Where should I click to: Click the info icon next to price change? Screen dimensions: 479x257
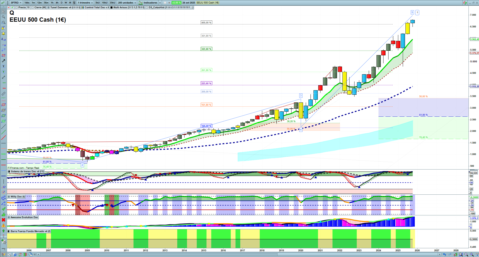[165, 3]
